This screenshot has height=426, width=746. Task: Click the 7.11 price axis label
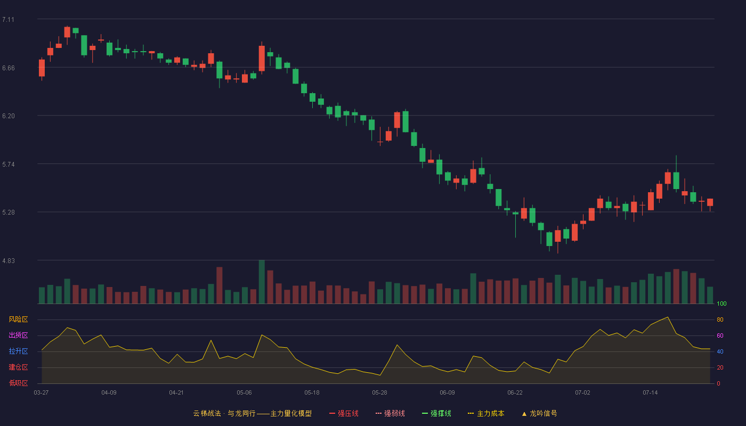(8, 20)
